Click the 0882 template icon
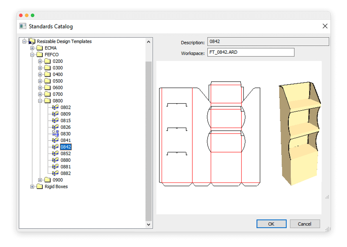Screen dimensions: 347x247 (x=55, y=173)
